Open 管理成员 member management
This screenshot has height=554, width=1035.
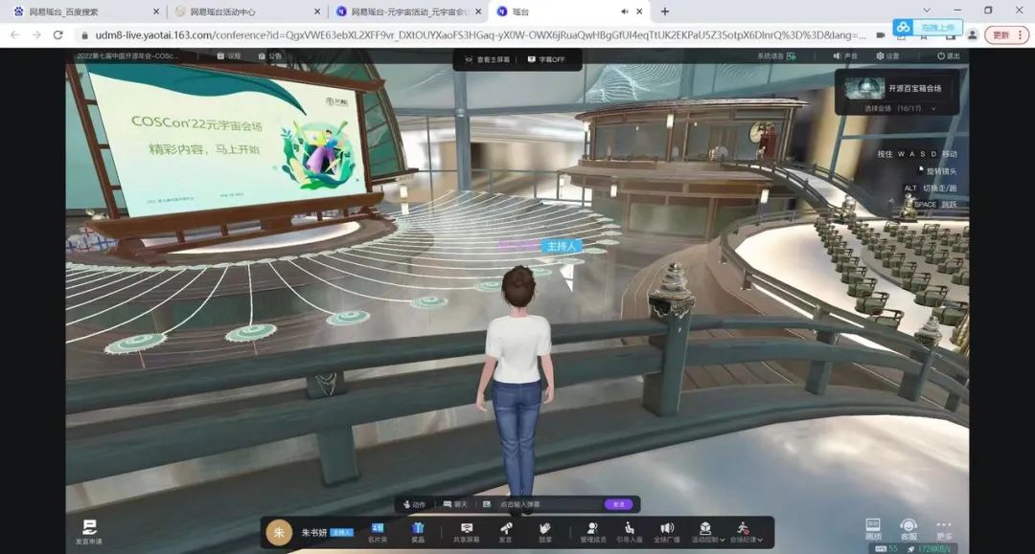pos(593,532)
